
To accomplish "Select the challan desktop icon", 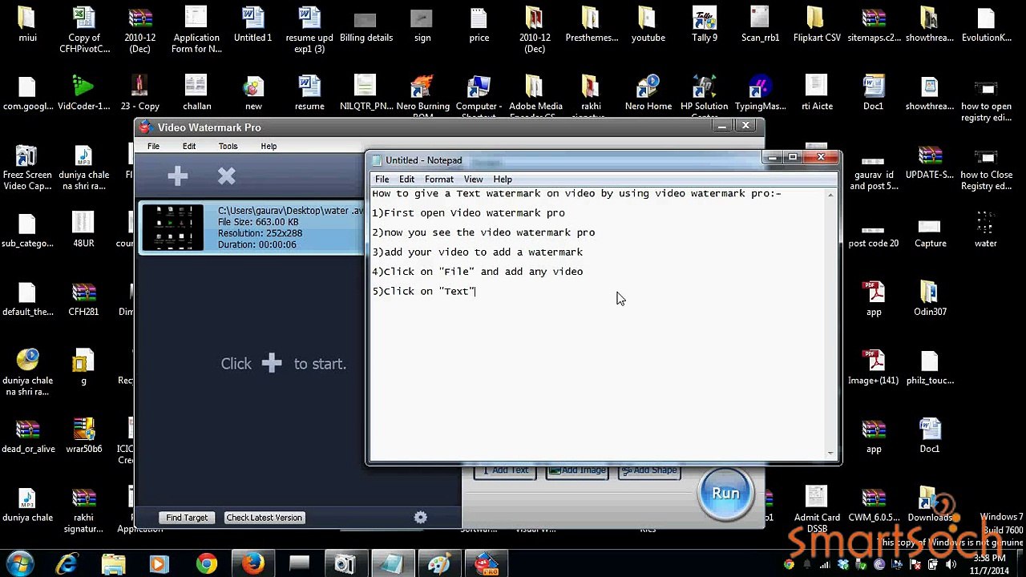I will 196,94.
